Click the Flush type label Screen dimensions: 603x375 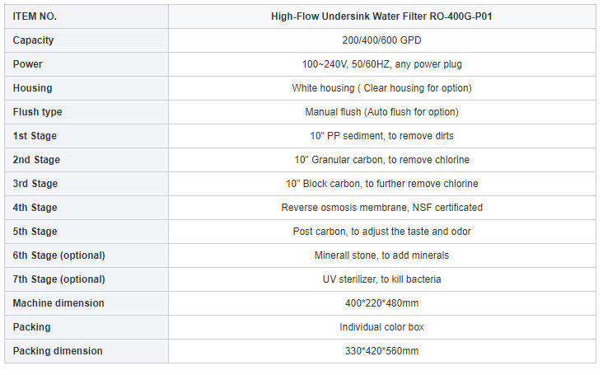click(x=37, y=112)
